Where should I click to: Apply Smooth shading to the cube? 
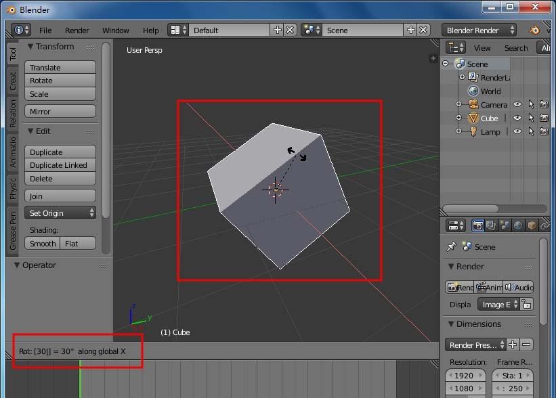click(42, 243)
